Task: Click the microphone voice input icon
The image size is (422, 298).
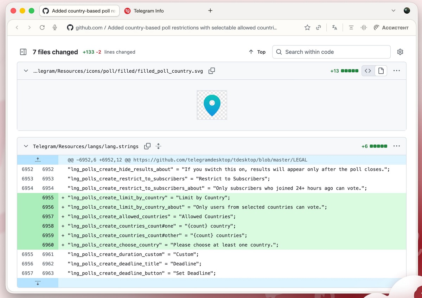Action: [55, 27]
